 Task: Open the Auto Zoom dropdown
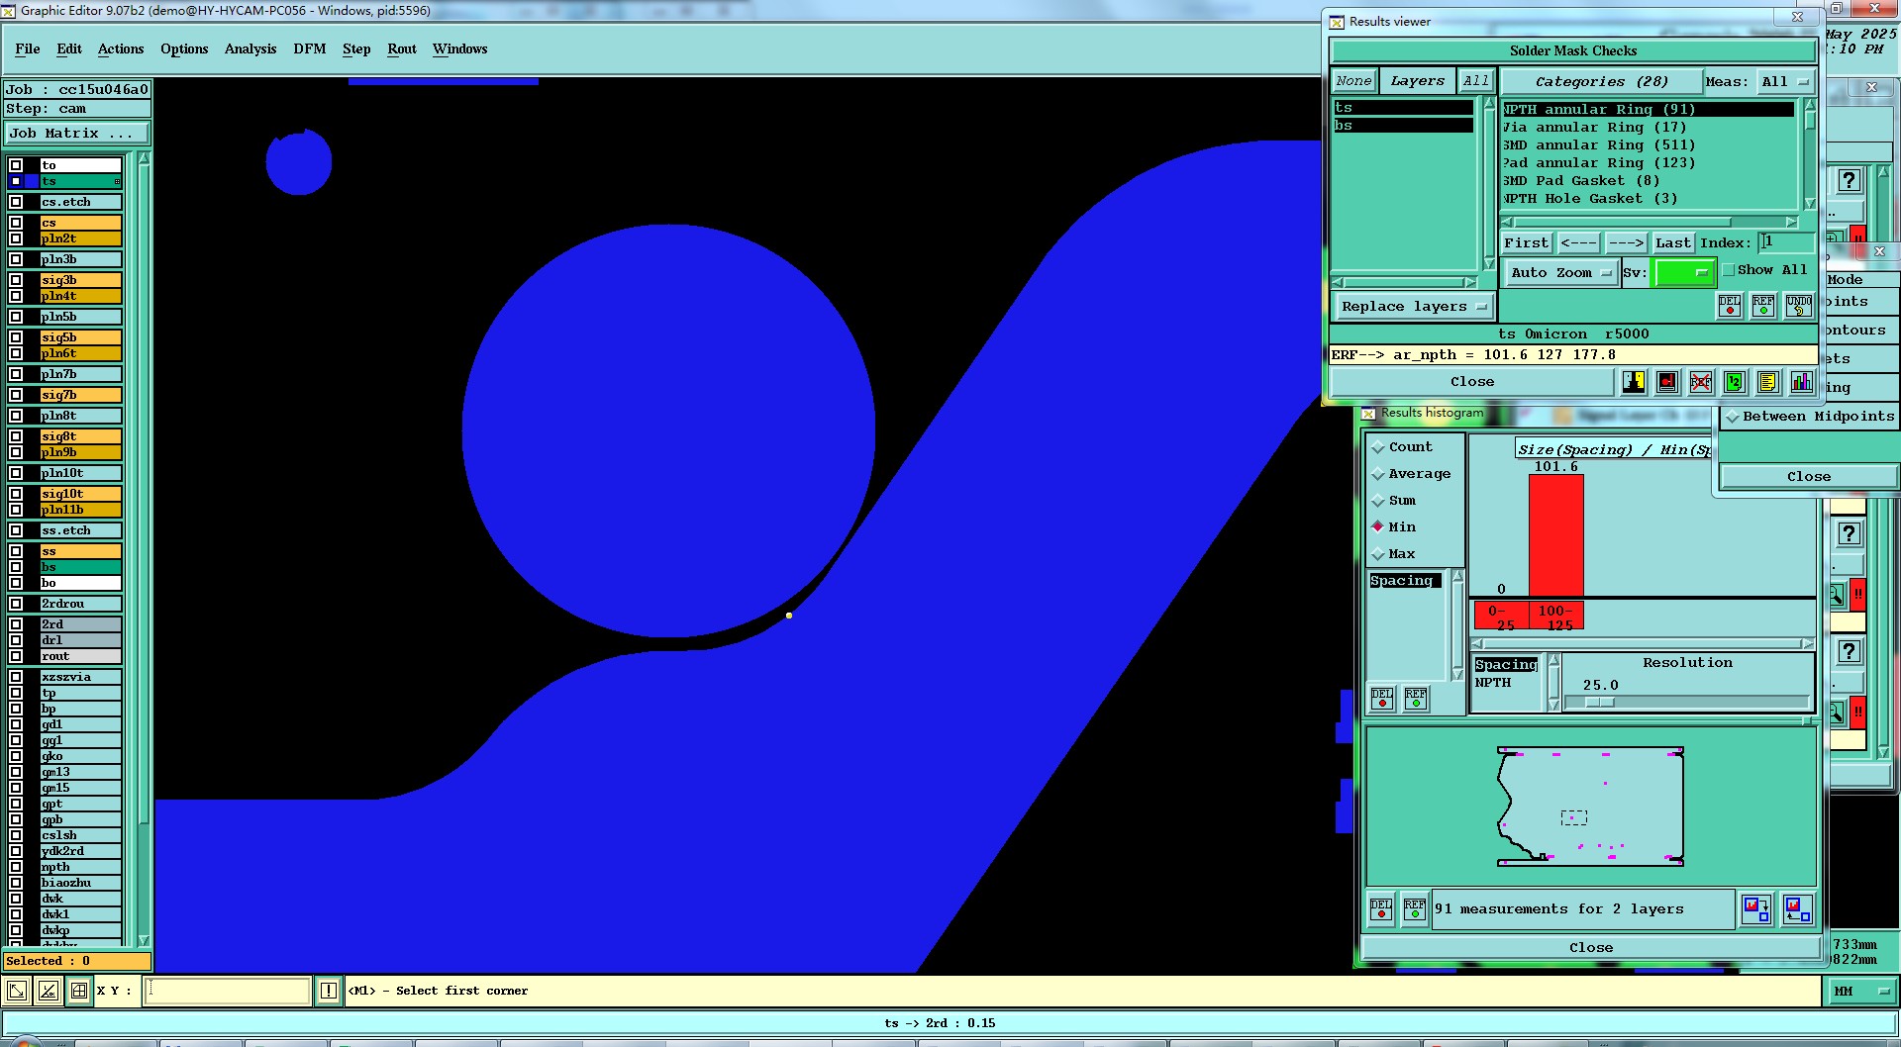pyautogui.click(x=1560, y=273)
